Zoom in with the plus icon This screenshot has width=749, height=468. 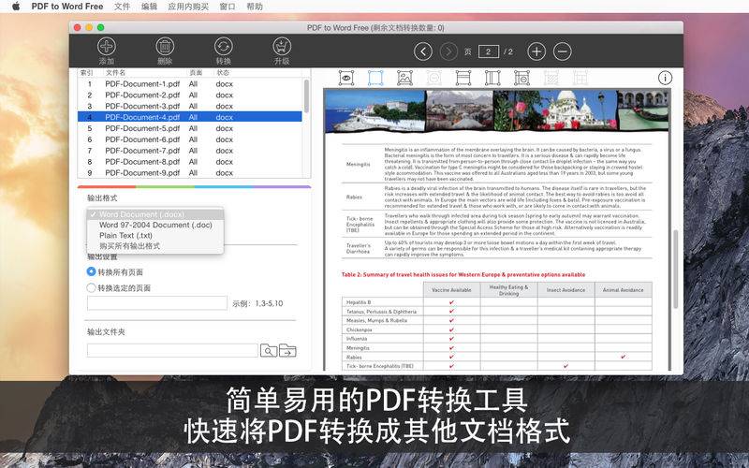pyautogui.click(x=536, y=51)
